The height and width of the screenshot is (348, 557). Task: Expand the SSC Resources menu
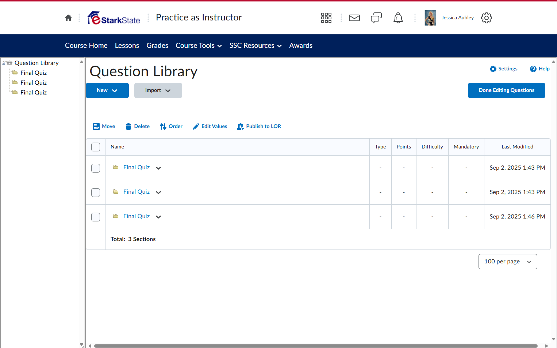pyautogui.click(x=256, y=46)
